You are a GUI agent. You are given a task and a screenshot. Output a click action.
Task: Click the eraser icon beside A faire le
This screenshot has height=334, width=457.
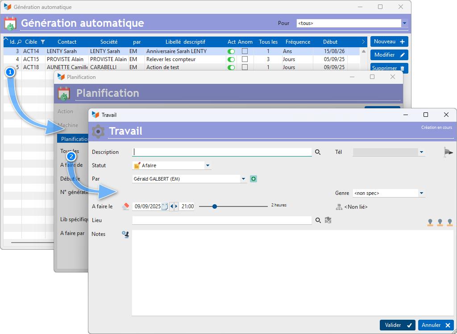pos(125,206)
